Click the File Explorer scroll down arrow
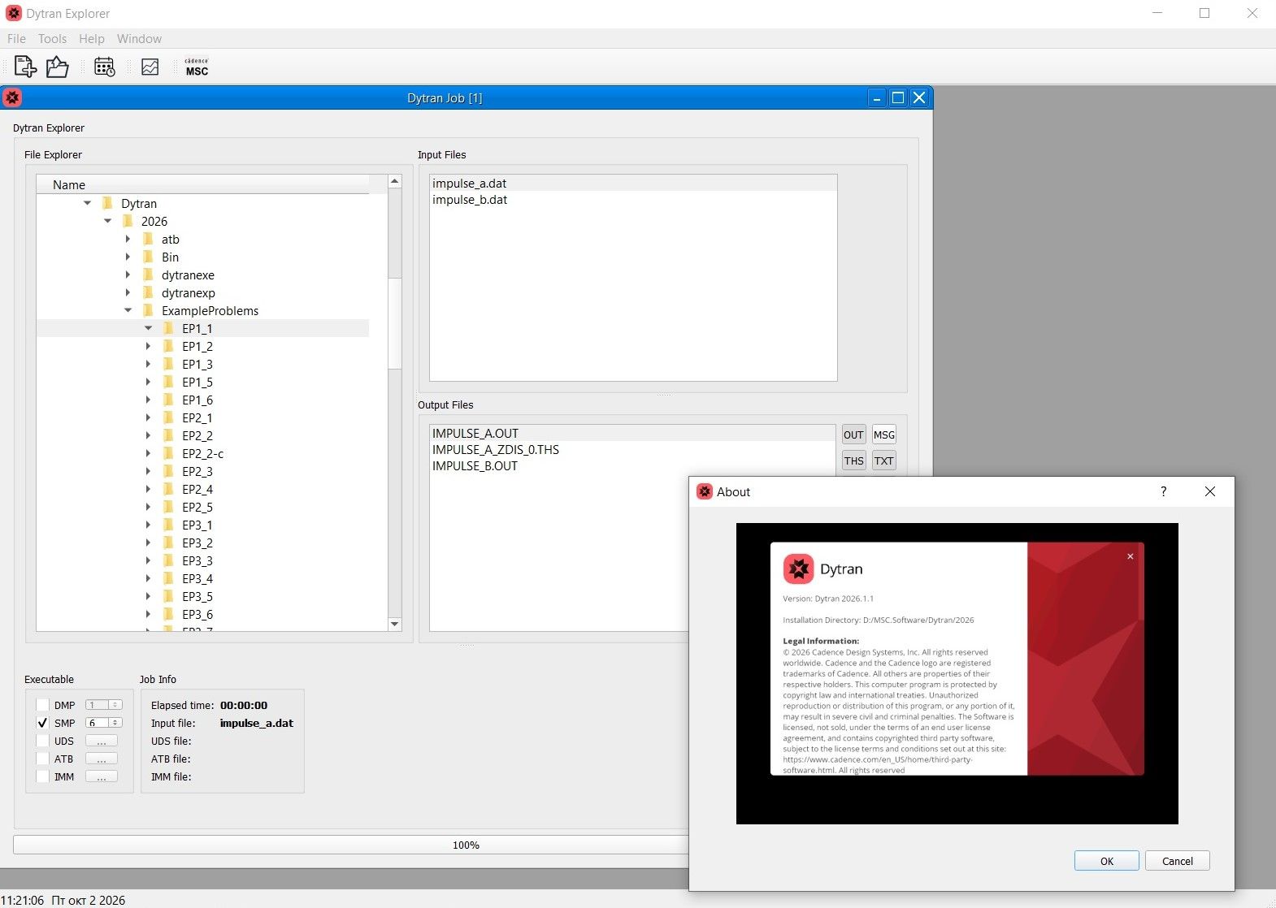 395,624
